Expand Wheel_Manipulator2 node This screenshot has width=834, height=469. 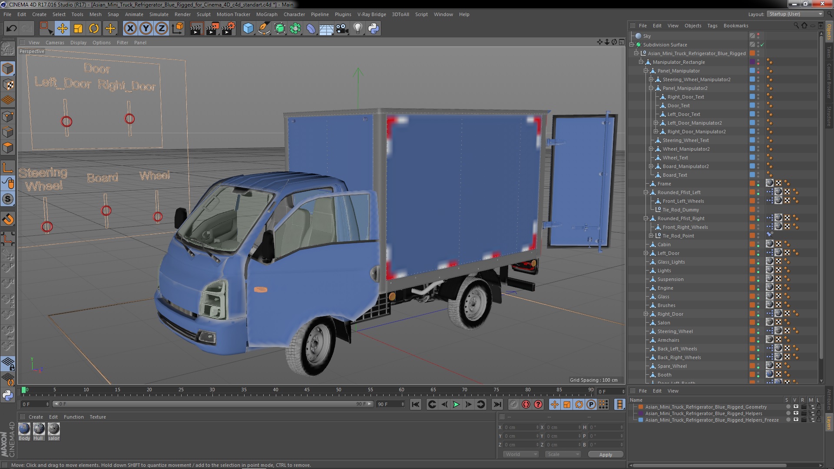[x=651, y=149]
